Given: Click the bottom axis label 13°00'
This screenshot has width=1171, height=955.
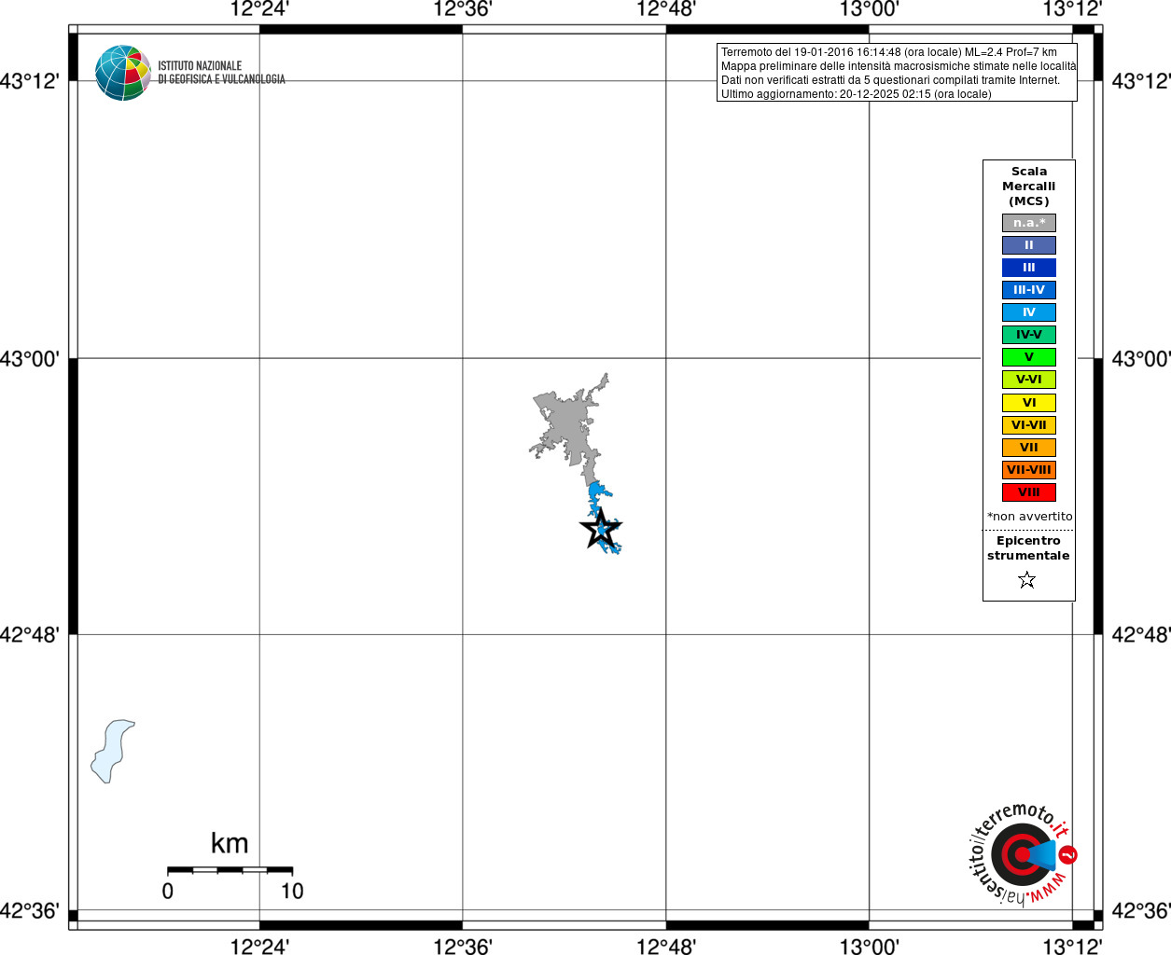Looking at the screenshot, I should coord(869,947).
